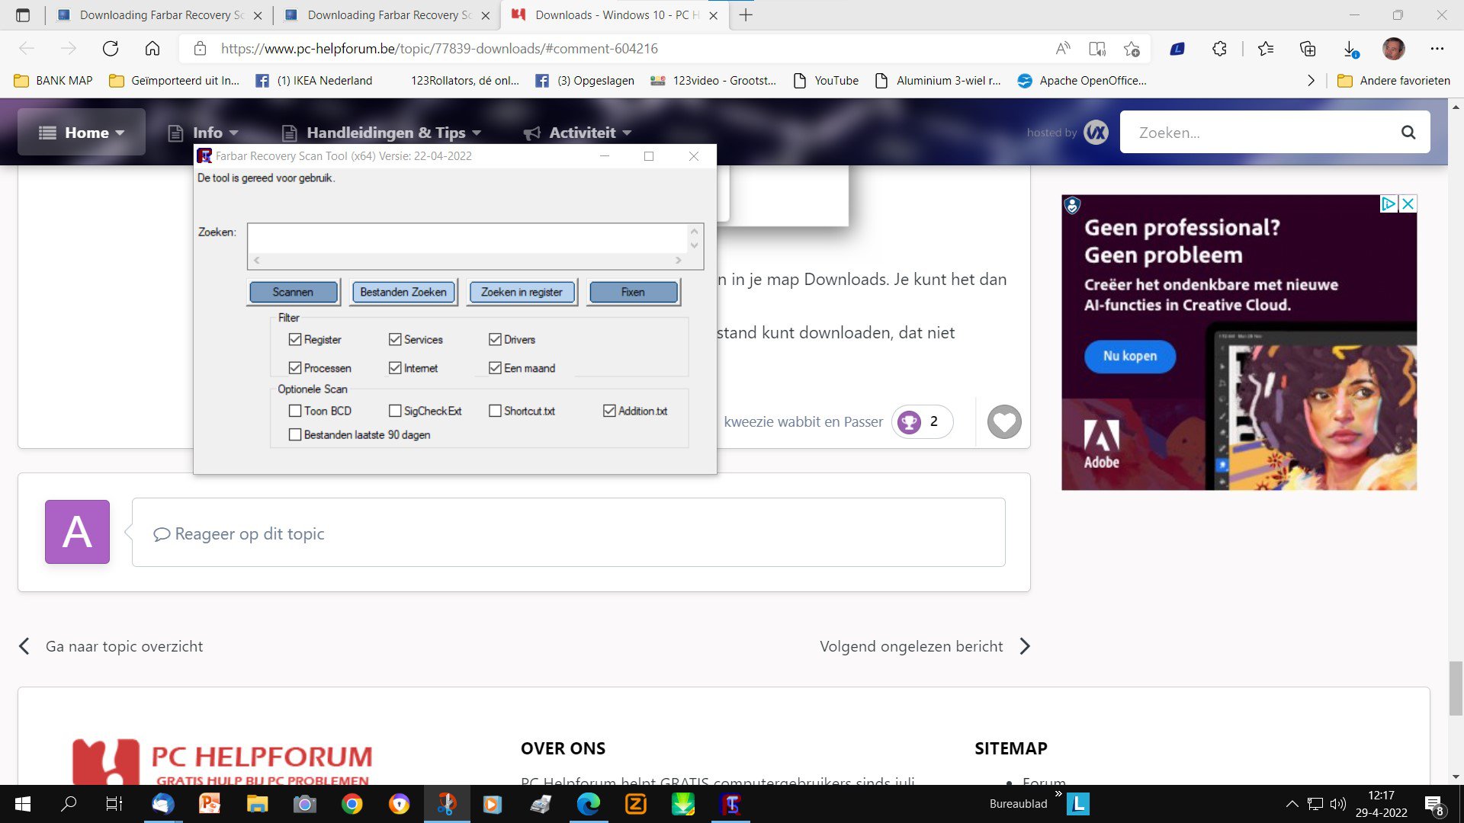
Task: Open browser home page icon
Action: coord(152,49)
